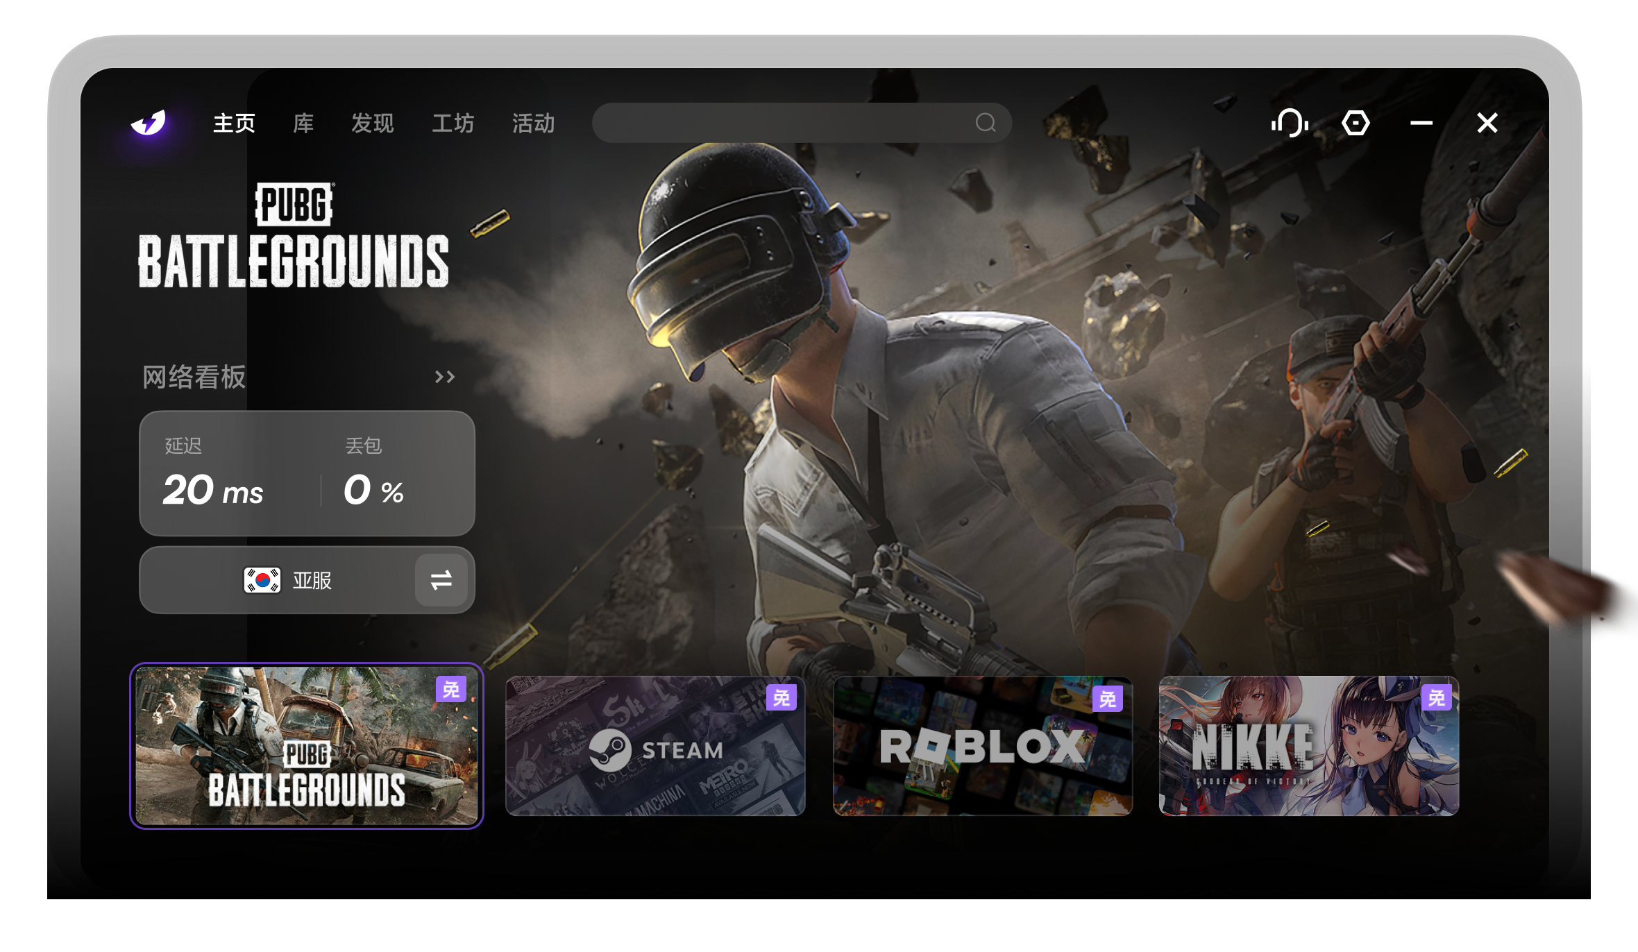Click free badge on Steam card

(782, 697)
